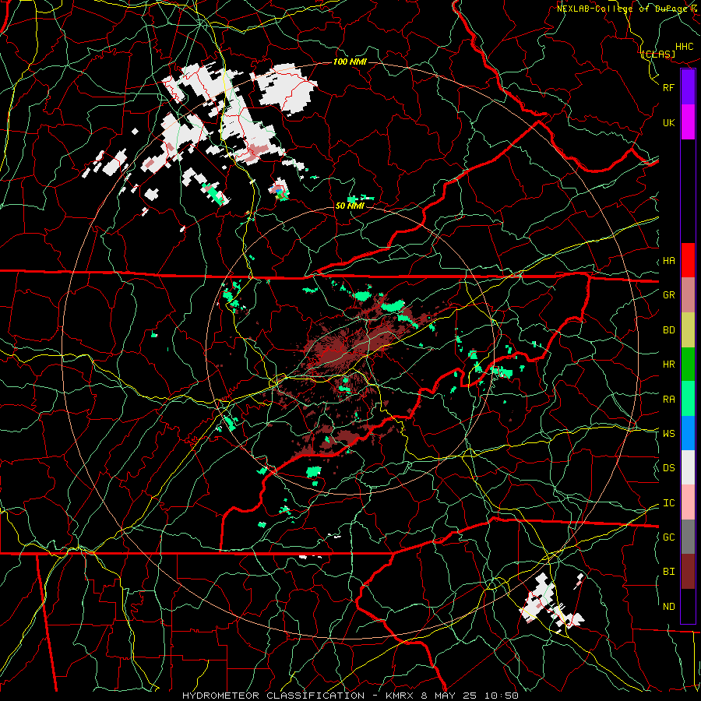This screenshot has width=701, height=701.
Task: Pick the yellow BD legend color block
Action: [688, 330]
